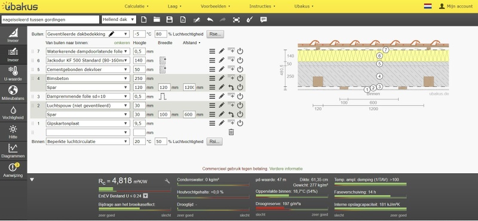The height and width of the screenshot is (221, 478).
Task: Open the Beperkte luchtcirculatie dropdown
Action: [x=88, y=142]
